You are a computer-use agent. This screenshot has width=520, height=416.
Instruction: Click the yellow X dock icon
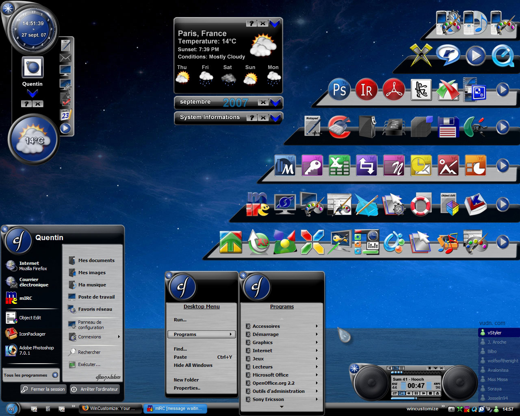coord(421,55)
